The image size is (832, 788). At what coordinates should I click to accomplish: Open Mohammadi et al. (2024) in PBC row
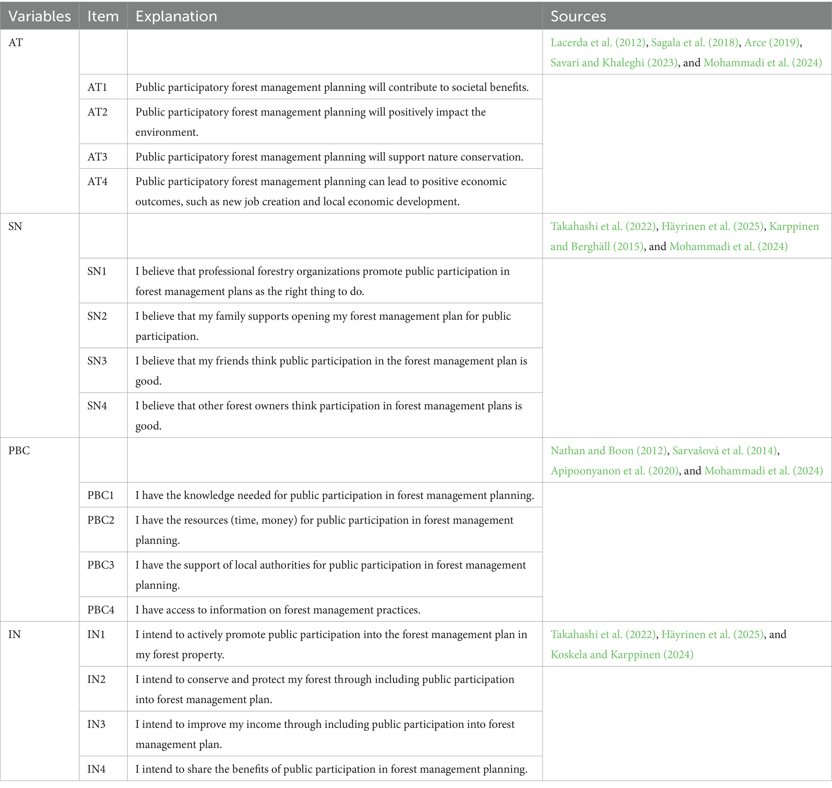coord(763,471)
